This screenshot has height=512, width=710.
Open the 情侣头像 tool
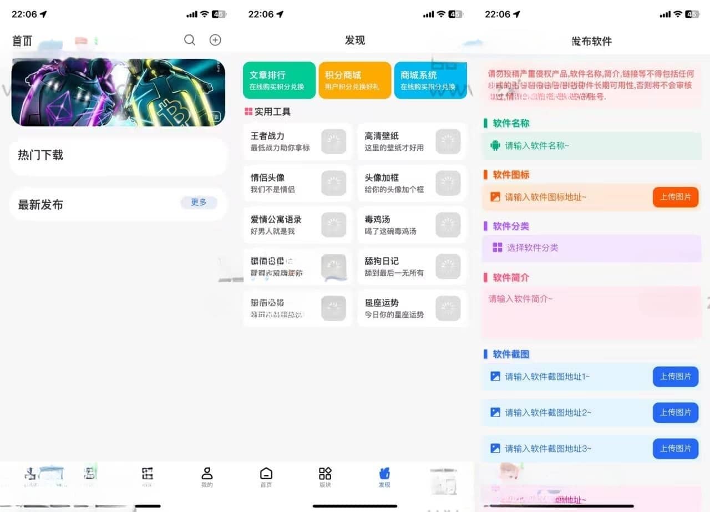coord(297,184)
